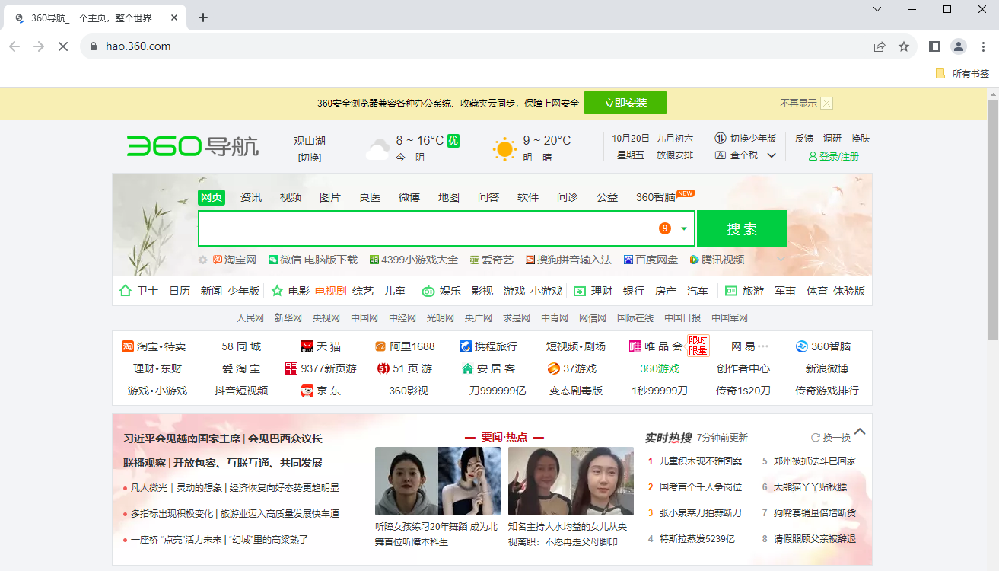Open 百度网盘 shortcut
The height and width of the screenshot is (571, 999).
[651, 260]
